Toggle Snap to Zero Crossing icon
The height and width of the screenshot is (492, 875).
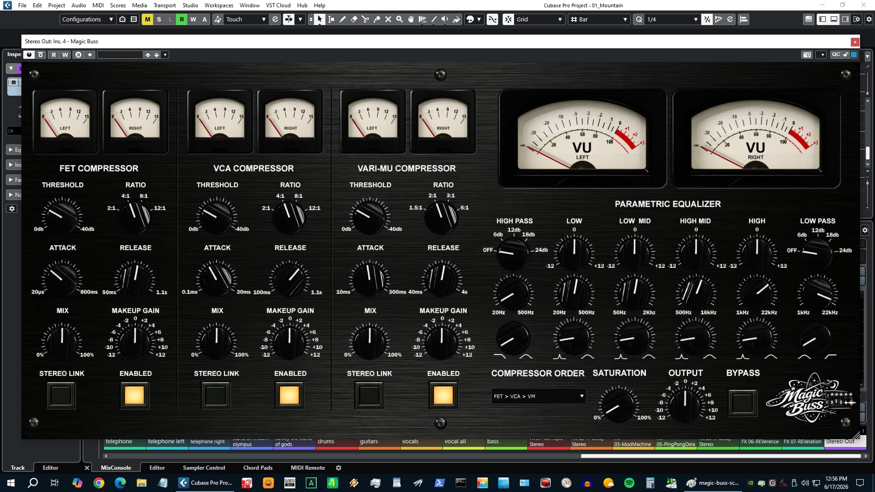[x=492, y=19]
